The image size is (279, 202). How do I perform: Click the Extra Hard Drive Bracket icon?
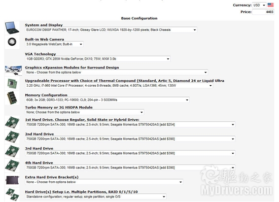coord(12,180)
